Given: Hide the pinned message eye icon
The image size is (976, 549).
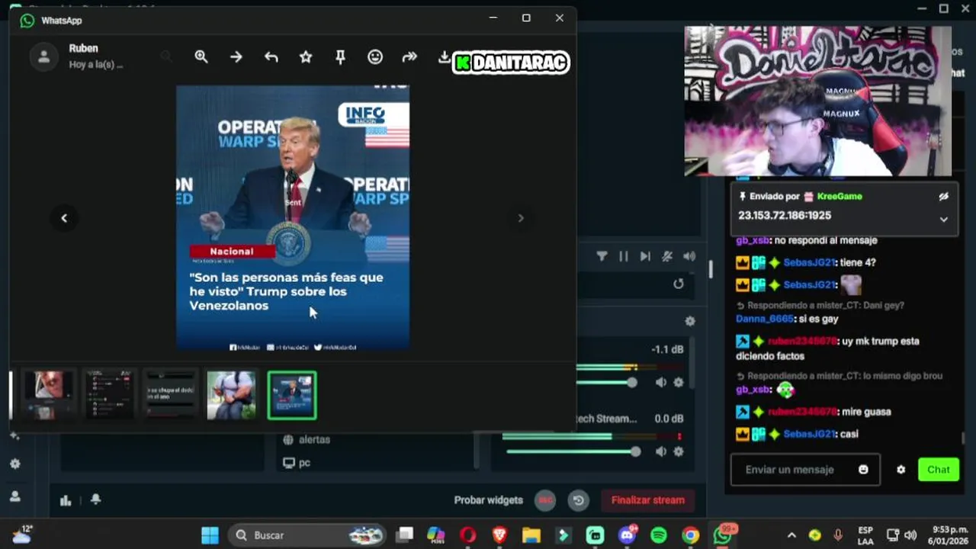Looking at the screenshot, I should (x=944, y=196).
